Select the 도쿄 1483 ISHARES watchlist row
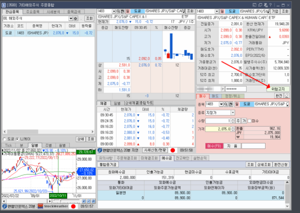Viewport: 300px width, 213px height. [49, 33]
